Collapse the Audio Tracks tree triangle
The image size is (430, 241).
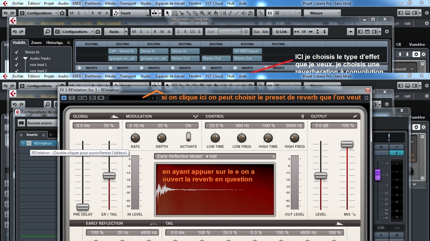pyautogui.click(x=25, y=59)
